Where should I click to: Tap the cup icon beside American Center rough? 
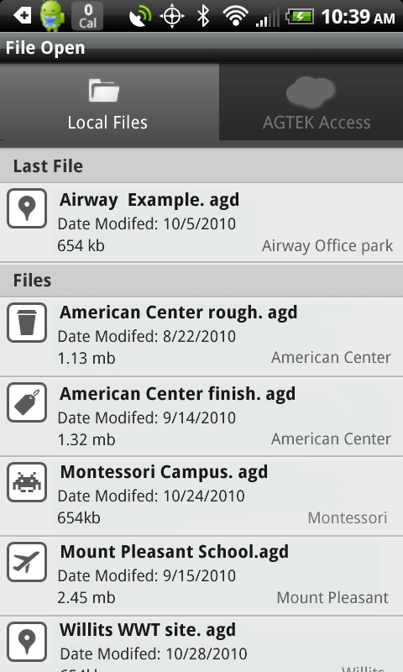coord(27,323)
